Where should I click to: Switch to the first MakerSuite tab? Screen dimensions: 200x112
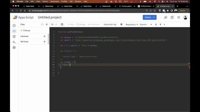[30, 6]
